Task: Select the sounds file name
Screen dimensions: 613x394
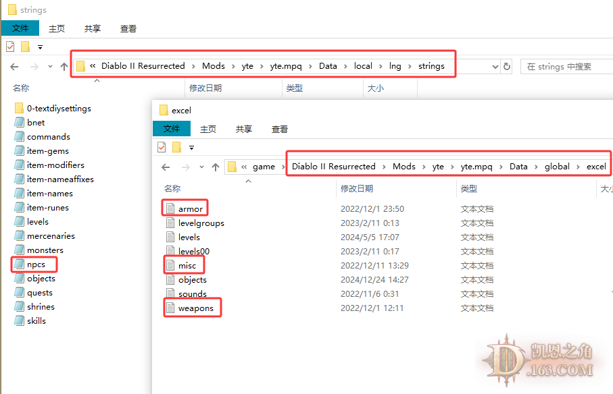Action: click(193, 293)
